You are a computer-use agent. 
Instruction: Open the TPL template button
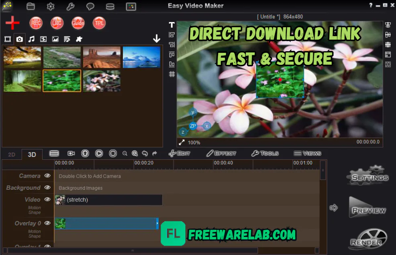pos(99,23)
